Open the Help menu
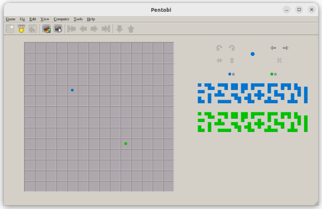This screenshot has width=322, height=209. click(x=91, y=19)
